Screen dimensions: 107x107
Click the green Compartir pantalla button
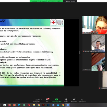tap(56, 100)
